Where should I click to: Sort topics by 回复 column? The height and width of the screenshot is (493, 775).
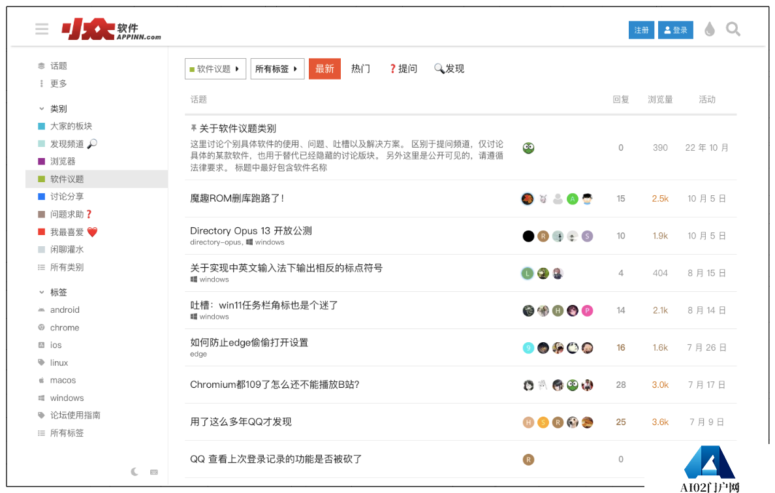coord(621,99)
